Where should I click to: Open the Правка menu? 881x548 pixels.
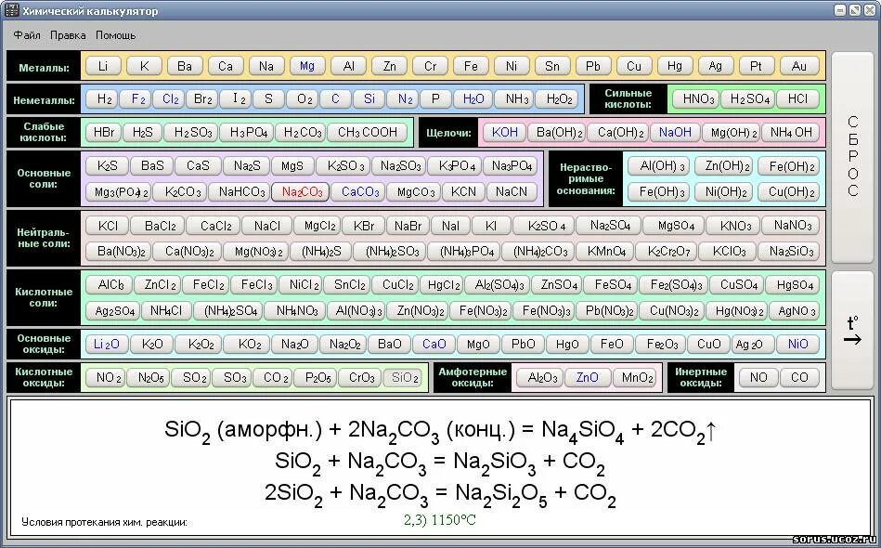(68, 35)
